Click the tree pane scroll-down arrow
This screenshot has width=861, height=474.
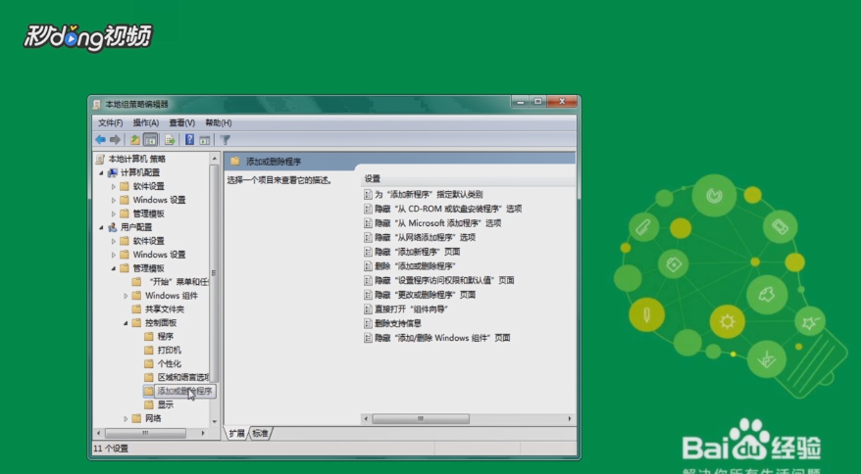pos(214,421)
